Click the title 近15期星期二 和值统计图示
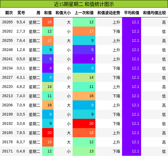The height and width of the screenshot is (156, 168). (84, 4)
